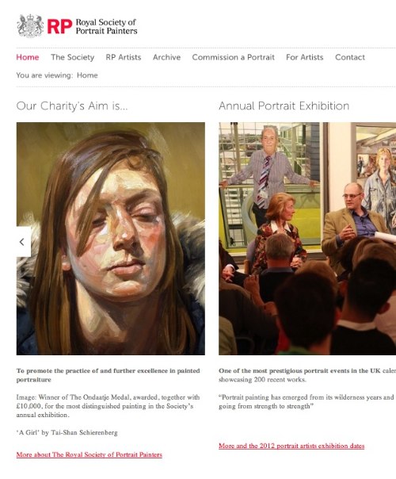Viewport: 396px width, 479px height.
Task: Click the Annual Portrait Exhibition heading
Action: [284, 106]
